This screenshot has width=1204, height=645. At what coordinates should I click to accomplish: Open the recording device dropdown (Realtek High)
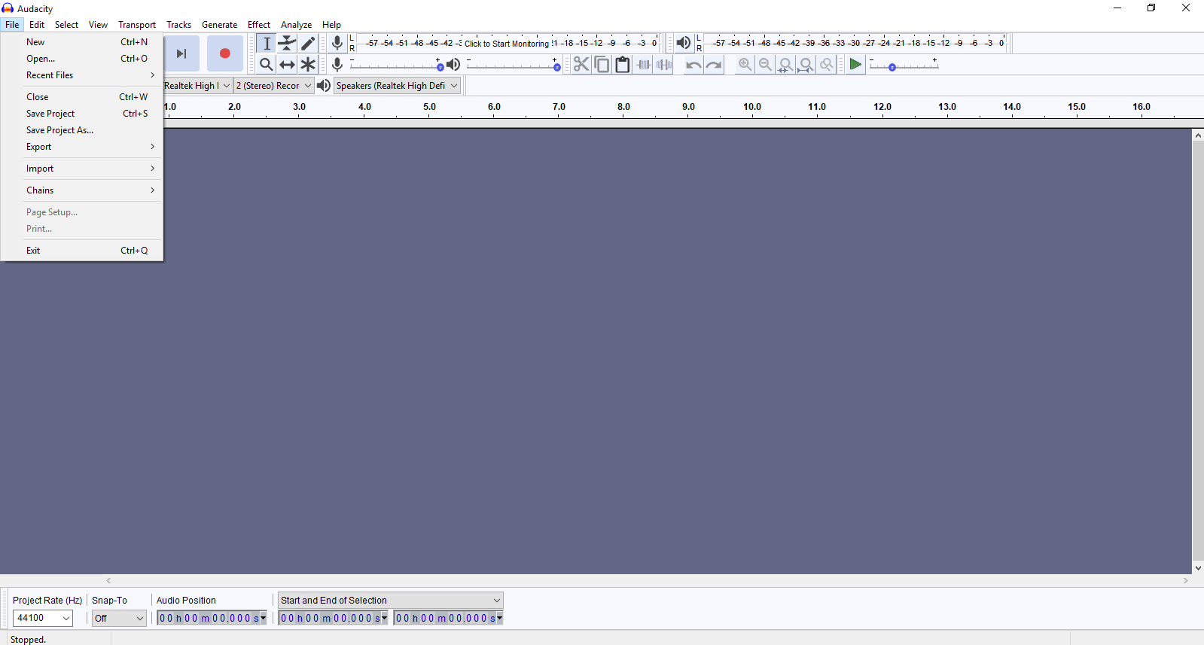point(198,86)
